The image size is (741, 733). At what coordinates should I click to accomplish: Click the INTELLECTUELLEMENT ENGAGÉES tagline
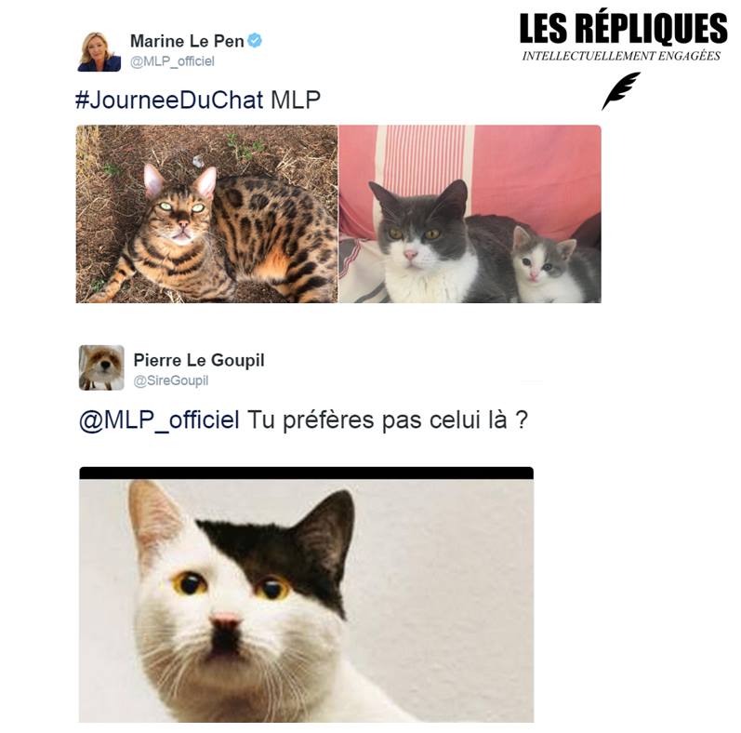621,56
